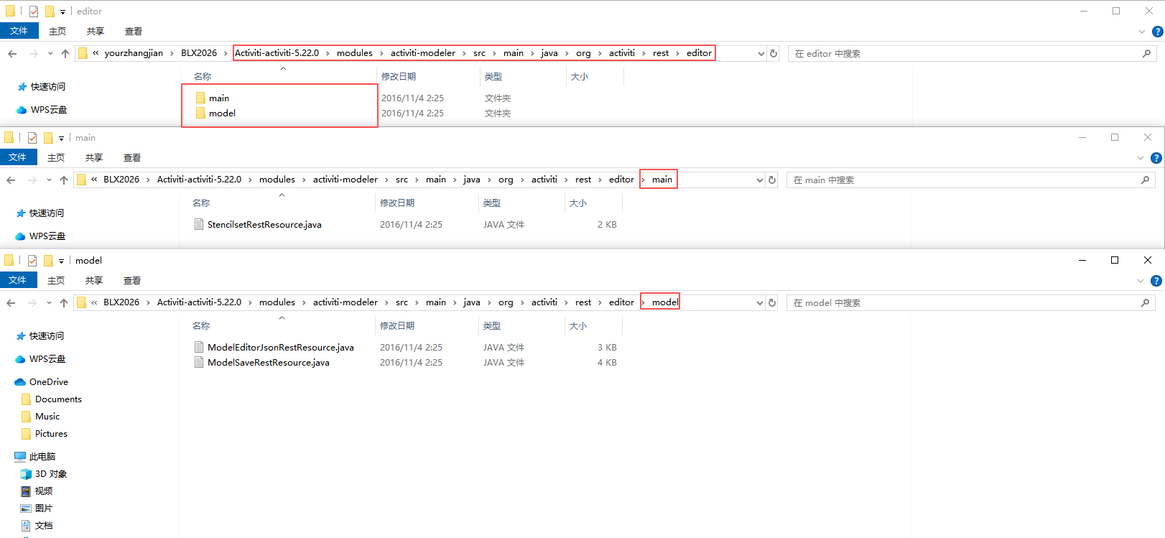Open the 查看 tab in the model window
Image resolution: width=1165 pixels, height=538 pixels.
click(x=132, y=281)
